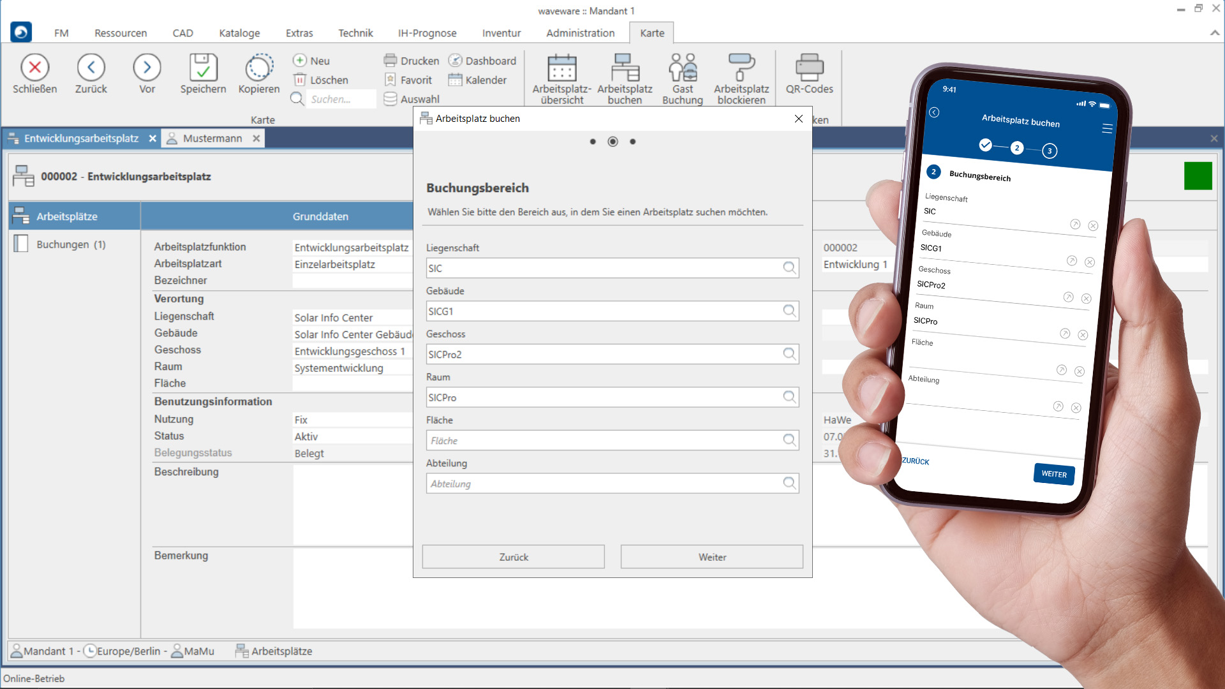Select the first wizard step dot

pos(593,142)
